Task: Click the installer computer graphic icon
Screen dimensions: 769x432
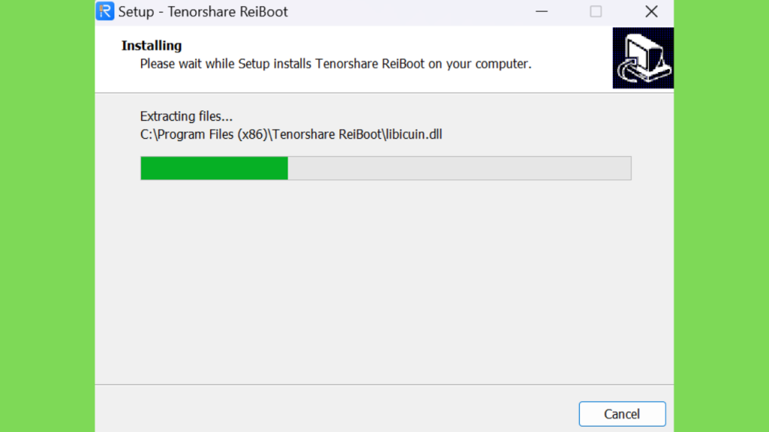Action: (x=643, y=58)
